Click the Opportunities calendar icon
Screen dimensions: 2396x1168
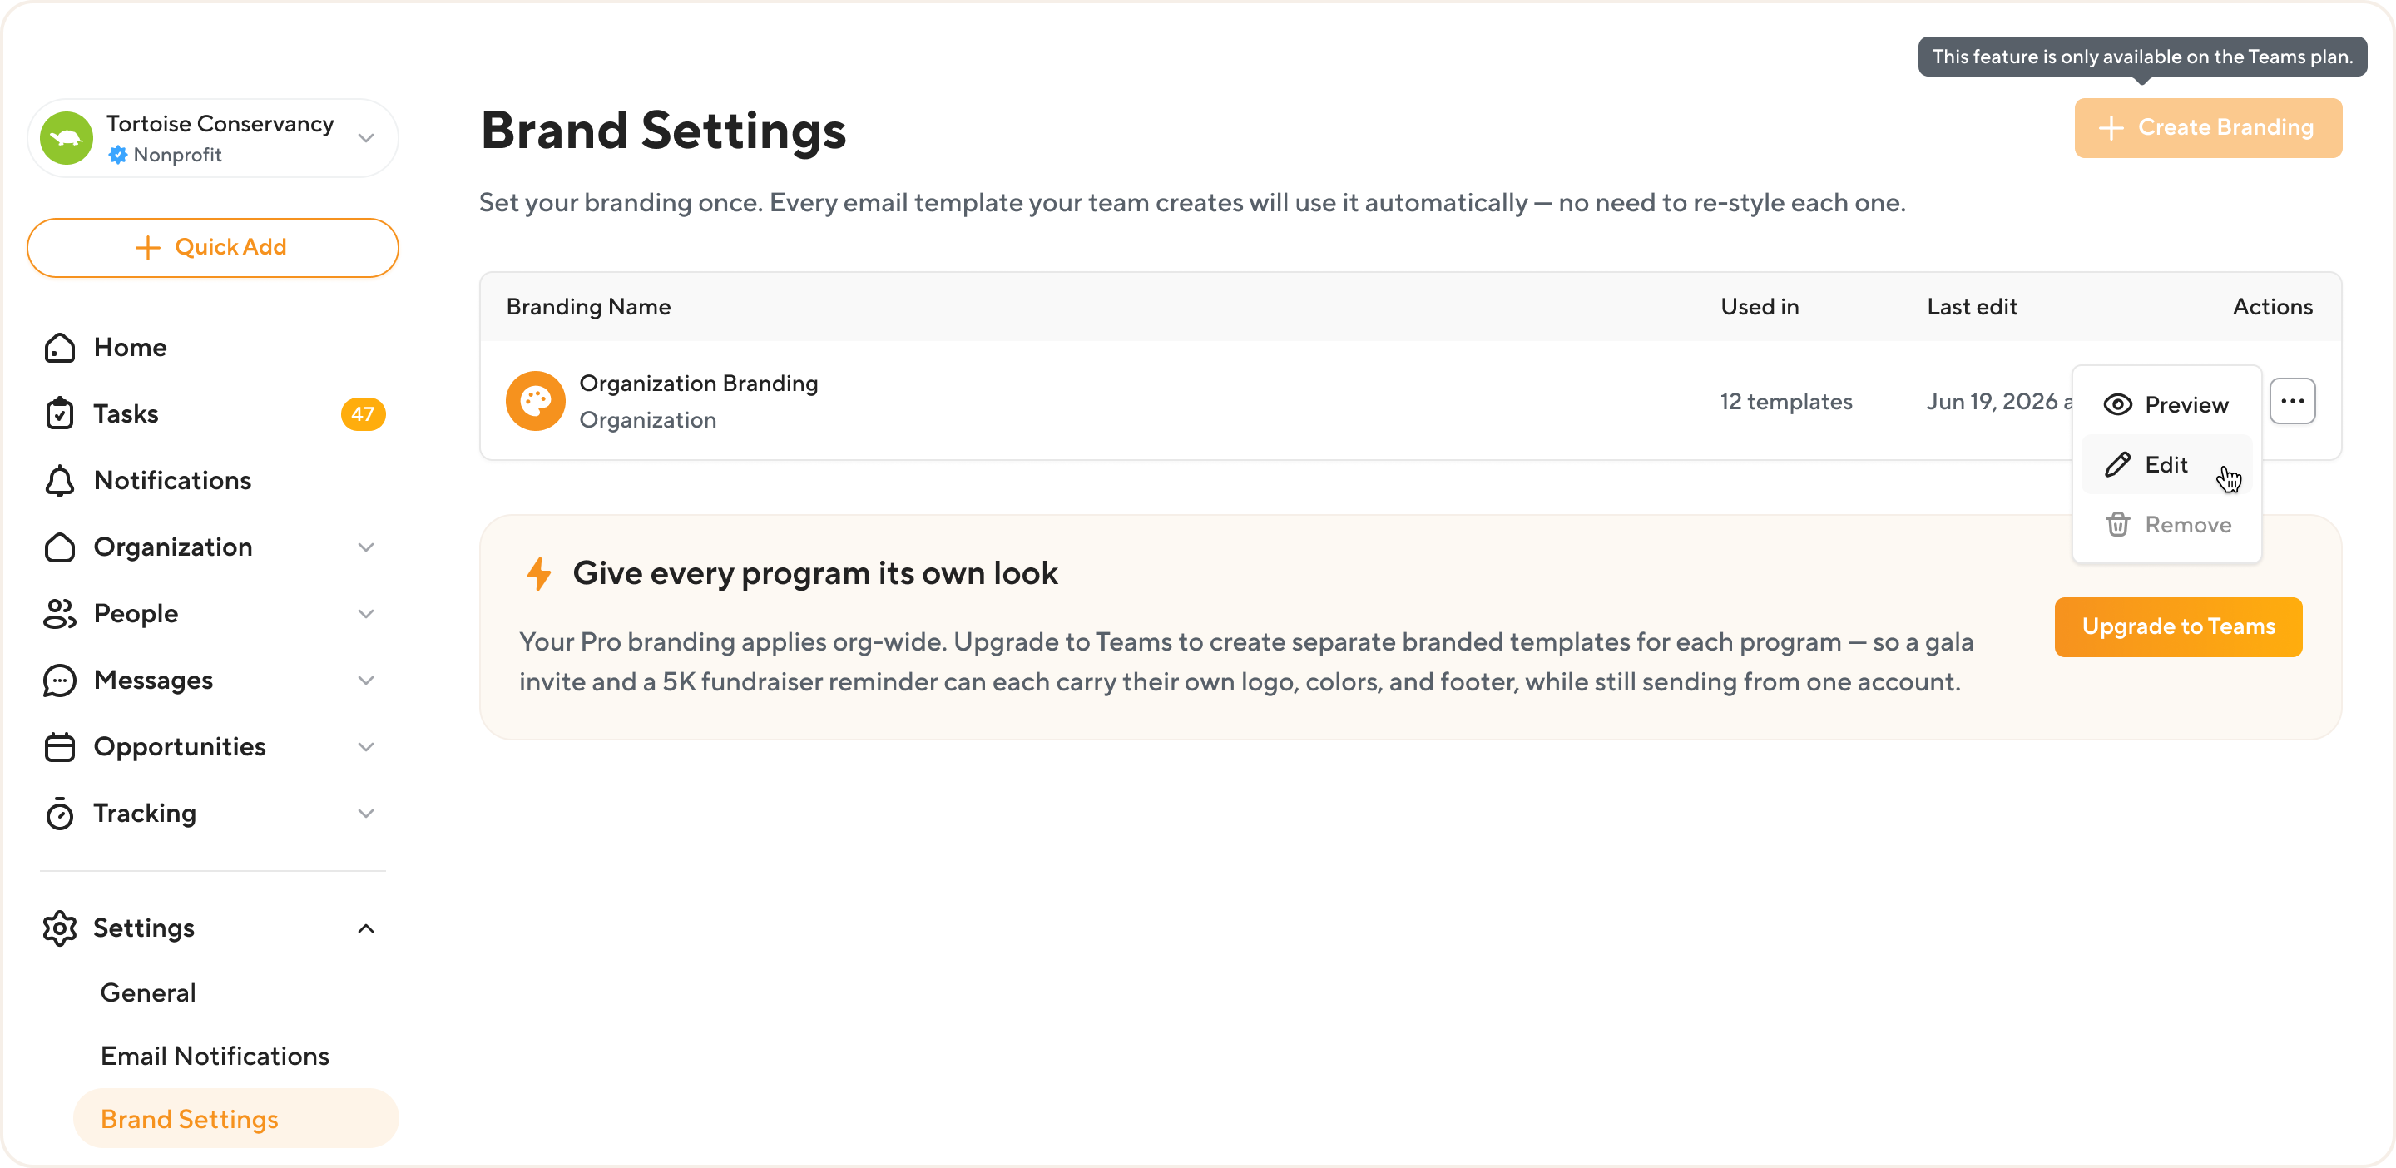tap(60, 747)
